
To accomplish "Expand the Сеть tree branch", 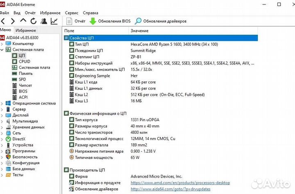I will click(x=2, y=133).
